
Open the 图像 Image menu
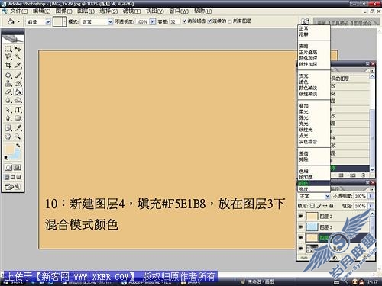[x=63, y=11]
